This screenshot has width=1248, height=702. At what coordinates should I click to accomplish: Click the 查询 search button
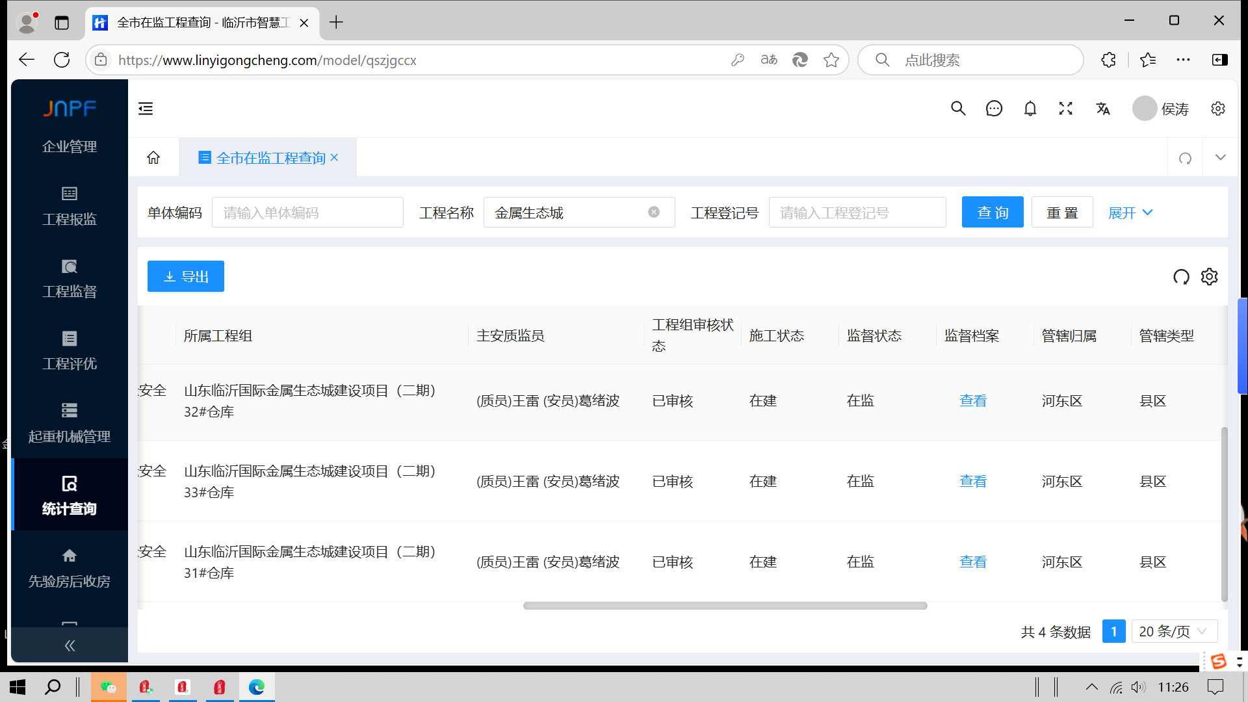pos(993,212)
